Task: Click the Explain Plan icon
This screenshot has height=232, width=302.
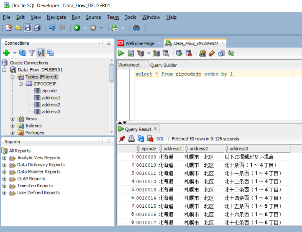Action: point(141,53)
